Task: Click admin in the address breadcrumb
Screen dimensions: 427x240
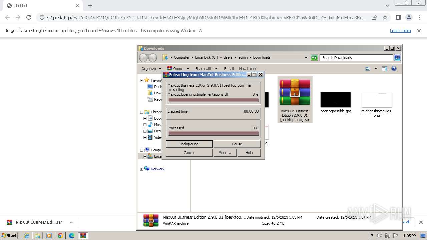Action: [243, 57]
